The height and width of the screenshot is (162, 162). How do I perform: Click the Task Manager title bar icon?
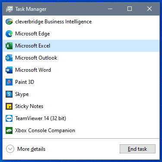10,9
